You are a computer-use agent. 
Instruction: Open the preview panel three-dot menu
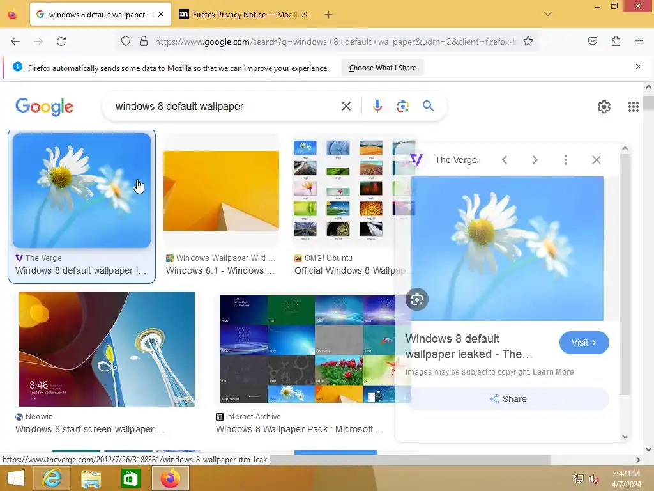click(x=566, y=160)
